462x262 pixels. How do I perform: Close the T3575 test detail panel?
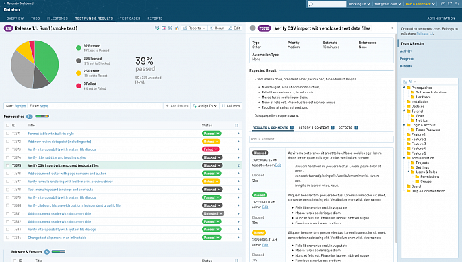tap(391, 28)
